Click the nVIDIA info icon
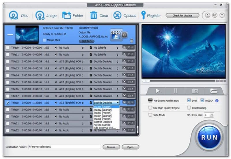Image resolution: width=231 pixels, height=159 pixels. point(217,100)
